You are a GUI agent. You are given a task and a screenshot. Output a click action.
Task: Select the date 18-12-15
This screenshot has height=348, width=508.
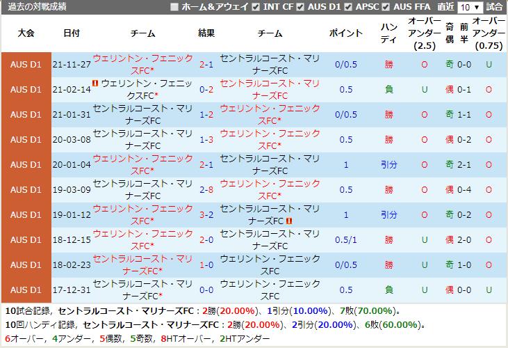tap(72, 240)
